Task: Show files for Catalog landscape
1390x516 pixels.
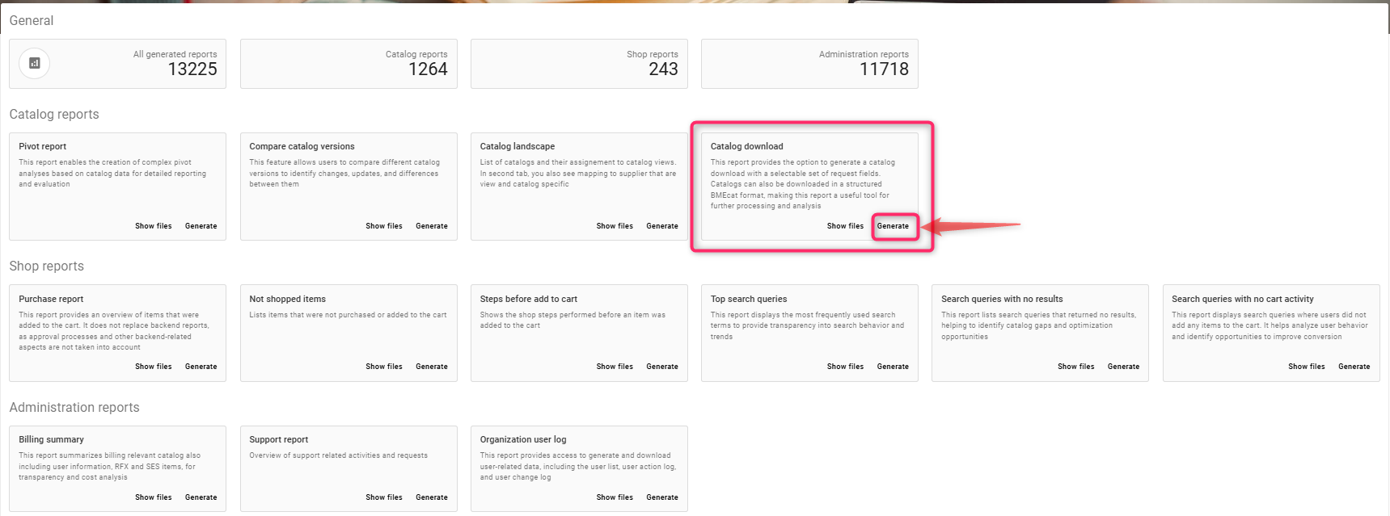Action: [615, 226]
